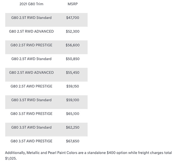Click the $65,100 price value
Image resolution: width=174 pixels, height=161 pixels.
click(x=72, y=114)
